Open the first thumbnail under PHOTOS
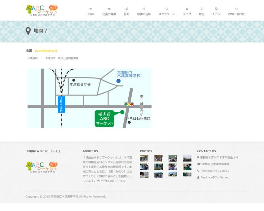 point(144,158)
